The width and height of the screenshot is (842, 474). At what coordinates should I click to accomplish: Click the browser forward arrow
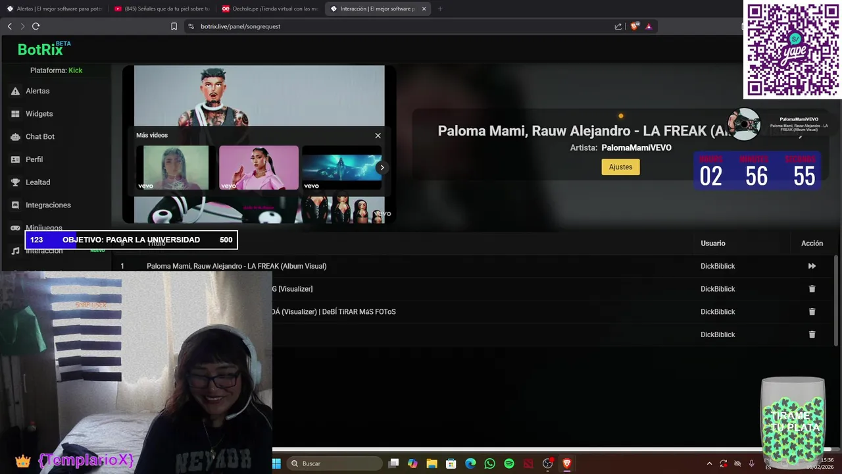(x=22, y=26)
